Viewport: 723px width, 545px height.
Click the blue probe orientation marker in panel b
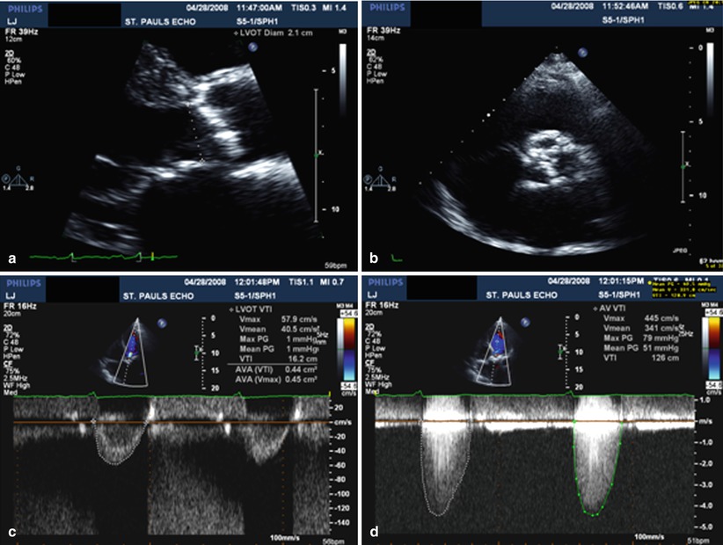click(582, 54)
